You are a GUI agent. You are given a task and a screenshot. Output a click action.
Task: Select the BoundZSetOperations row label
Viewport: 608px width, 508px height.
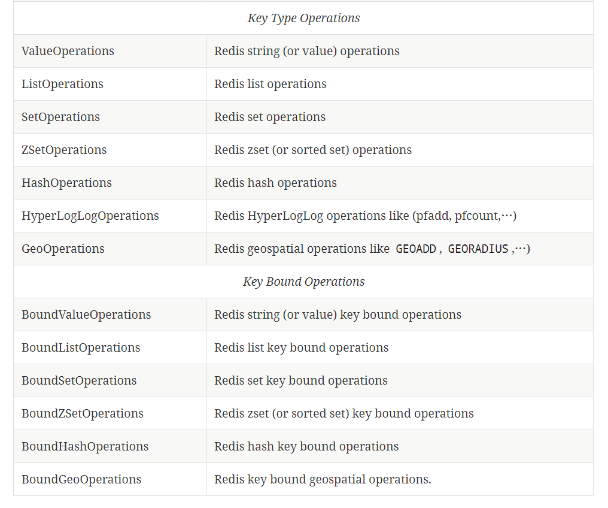coord(83,413)
